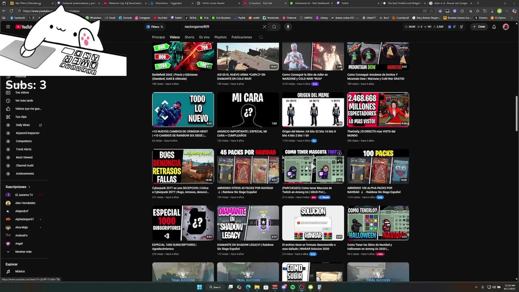Open Música in the Explorar section
The height and width of the screenshot is (292, 519).
24,271
